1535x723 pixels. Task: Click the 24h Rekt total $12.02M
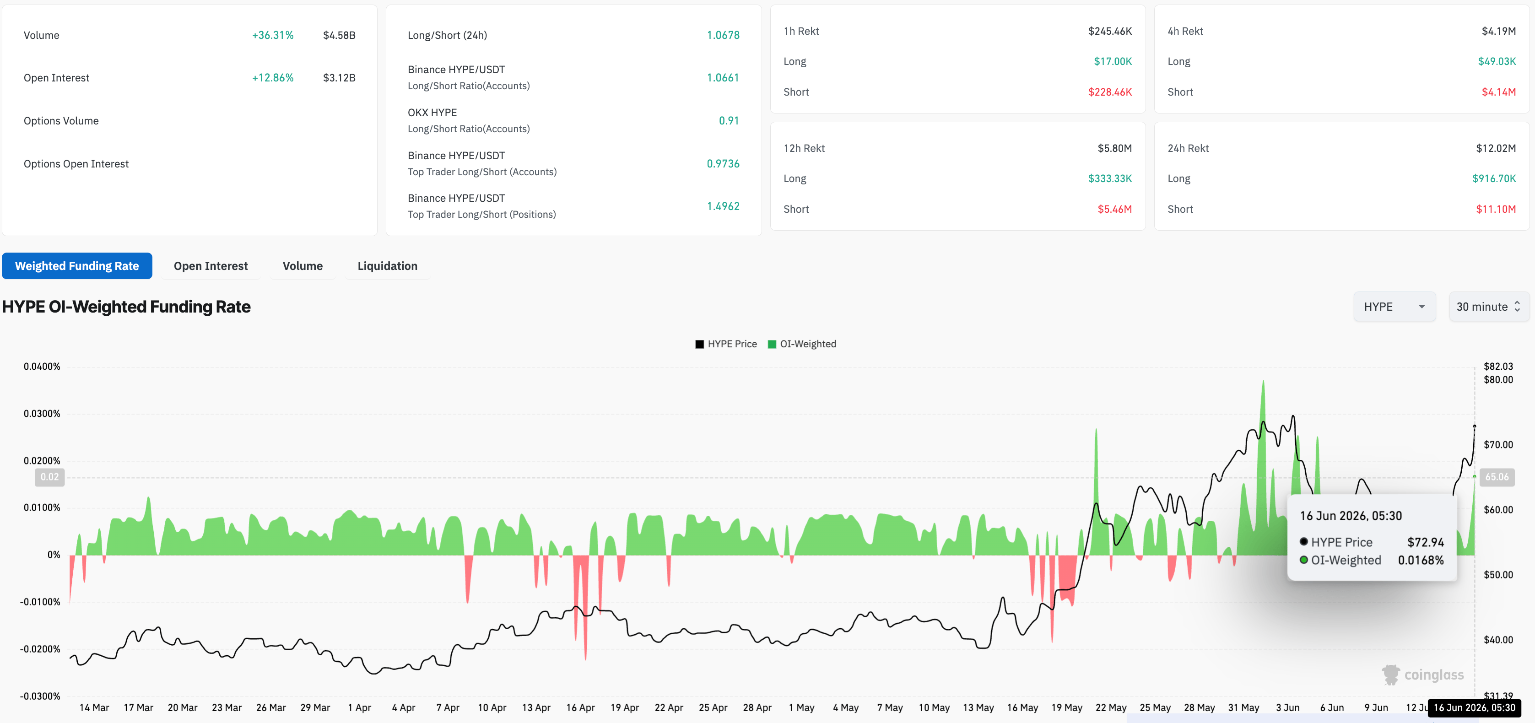tap(1496, 148)
